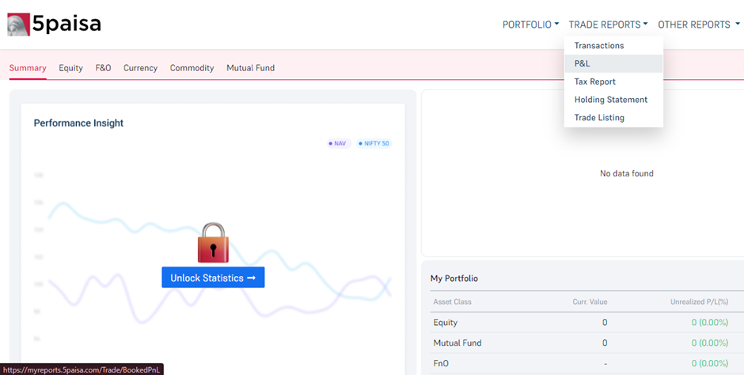Select the Summary tab
The image size is (744, 375).
point(28,68)
